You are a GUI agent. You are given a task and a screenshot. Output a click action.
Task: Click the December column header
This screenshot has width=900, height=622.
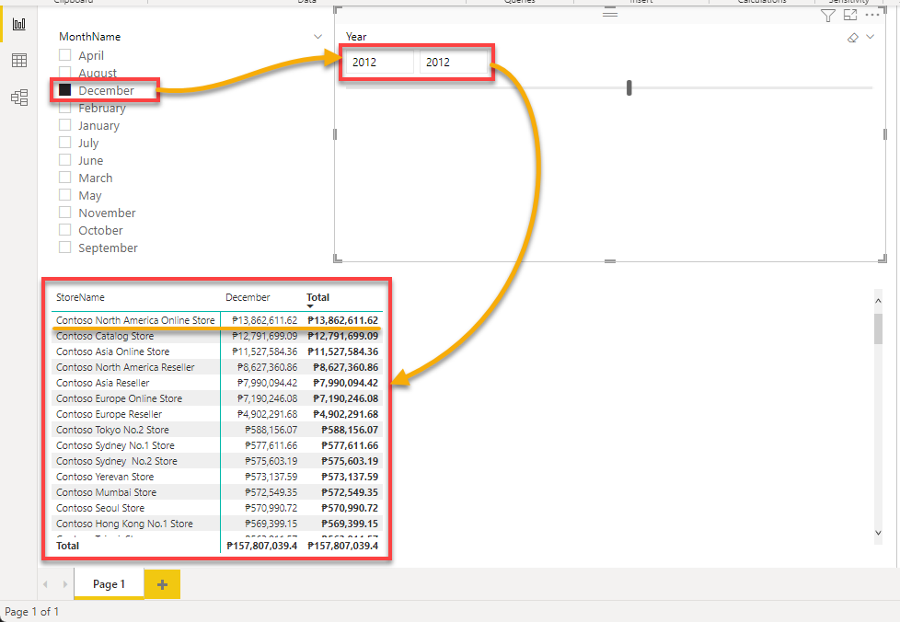[248, 297]
